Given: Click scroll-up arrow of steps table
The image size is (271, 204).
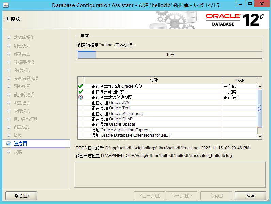Looking at the screenshot, I should click(259, 86).
